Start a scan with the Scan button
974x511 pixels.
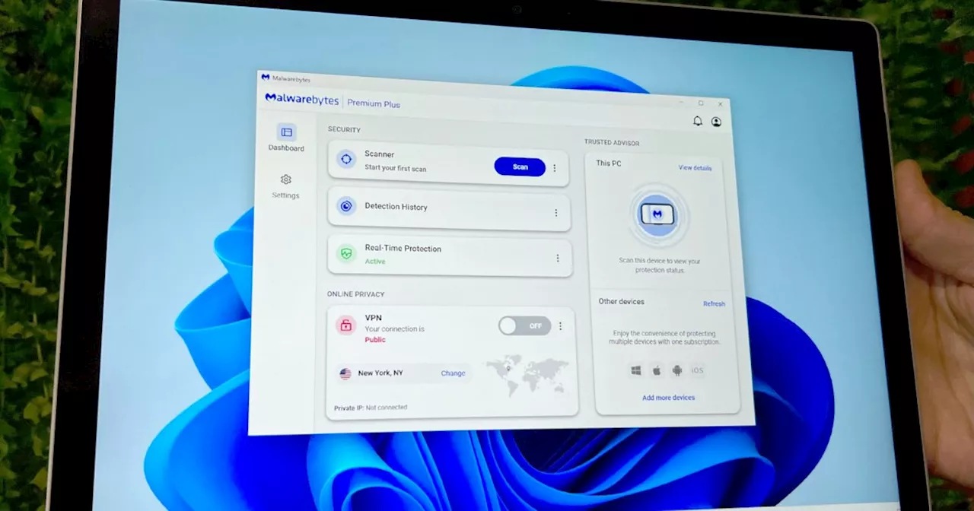click(x=520, y=167)
